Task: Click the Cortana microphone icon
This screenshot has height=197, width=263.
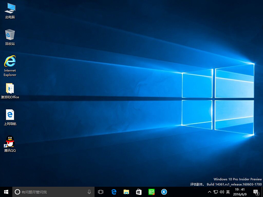Action: click(89, 192)
